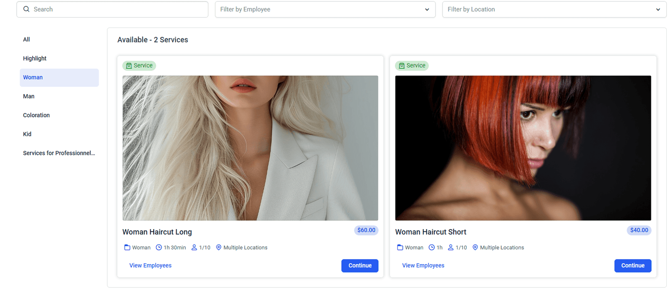Screen dimensions: 668x290
Task: Open the Filter by Location dropdown
Action: click(554, 9)
